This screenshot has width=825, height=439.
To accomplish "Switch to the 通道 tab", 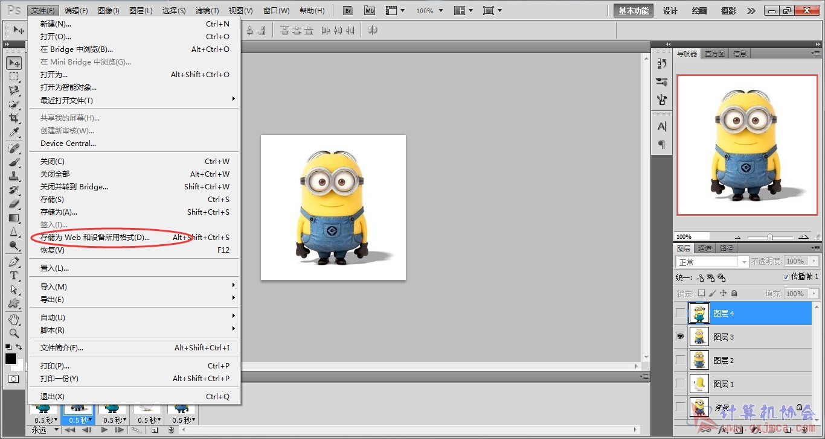I will click(x=704, y=248).
